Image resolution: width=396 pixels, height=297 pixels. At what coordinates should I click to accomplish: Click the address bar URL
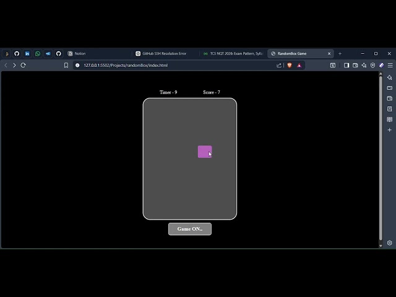tap(126, 65)
